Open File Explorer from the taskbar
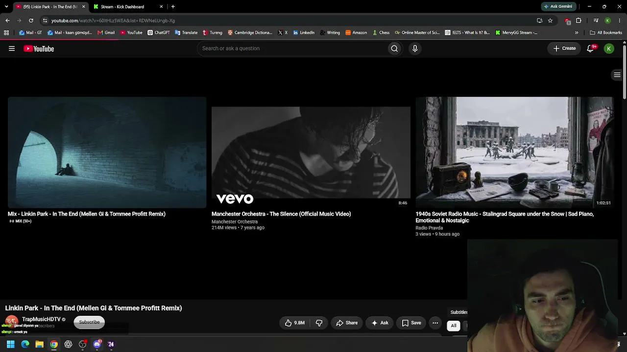The width and height of the screenshot is (627, 352). pyautogui.click(x=39, y=344)
